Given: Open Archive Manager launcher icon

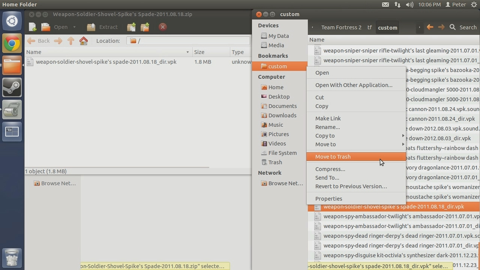Looking at the screenshot, I should pyautogui.click(x=12, y=109).
